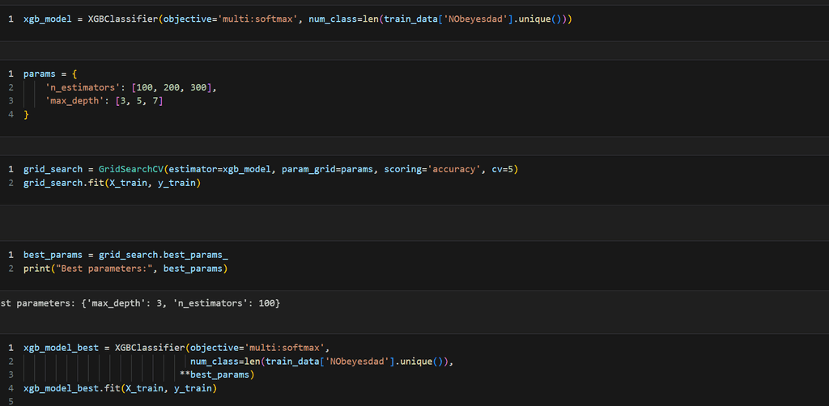The width and height of the screenshot is (829, 406).
Task: Click the cv=5 argument
Action: coord(502,170)
